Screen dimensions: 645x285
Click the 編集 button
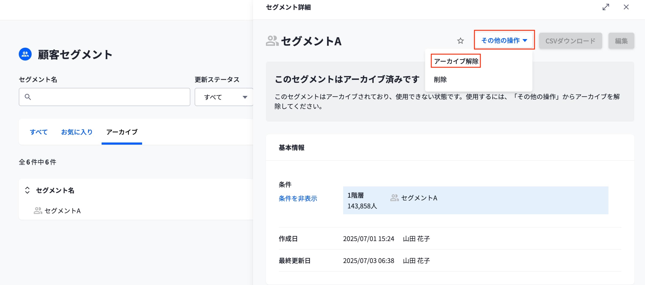point(621,41)
